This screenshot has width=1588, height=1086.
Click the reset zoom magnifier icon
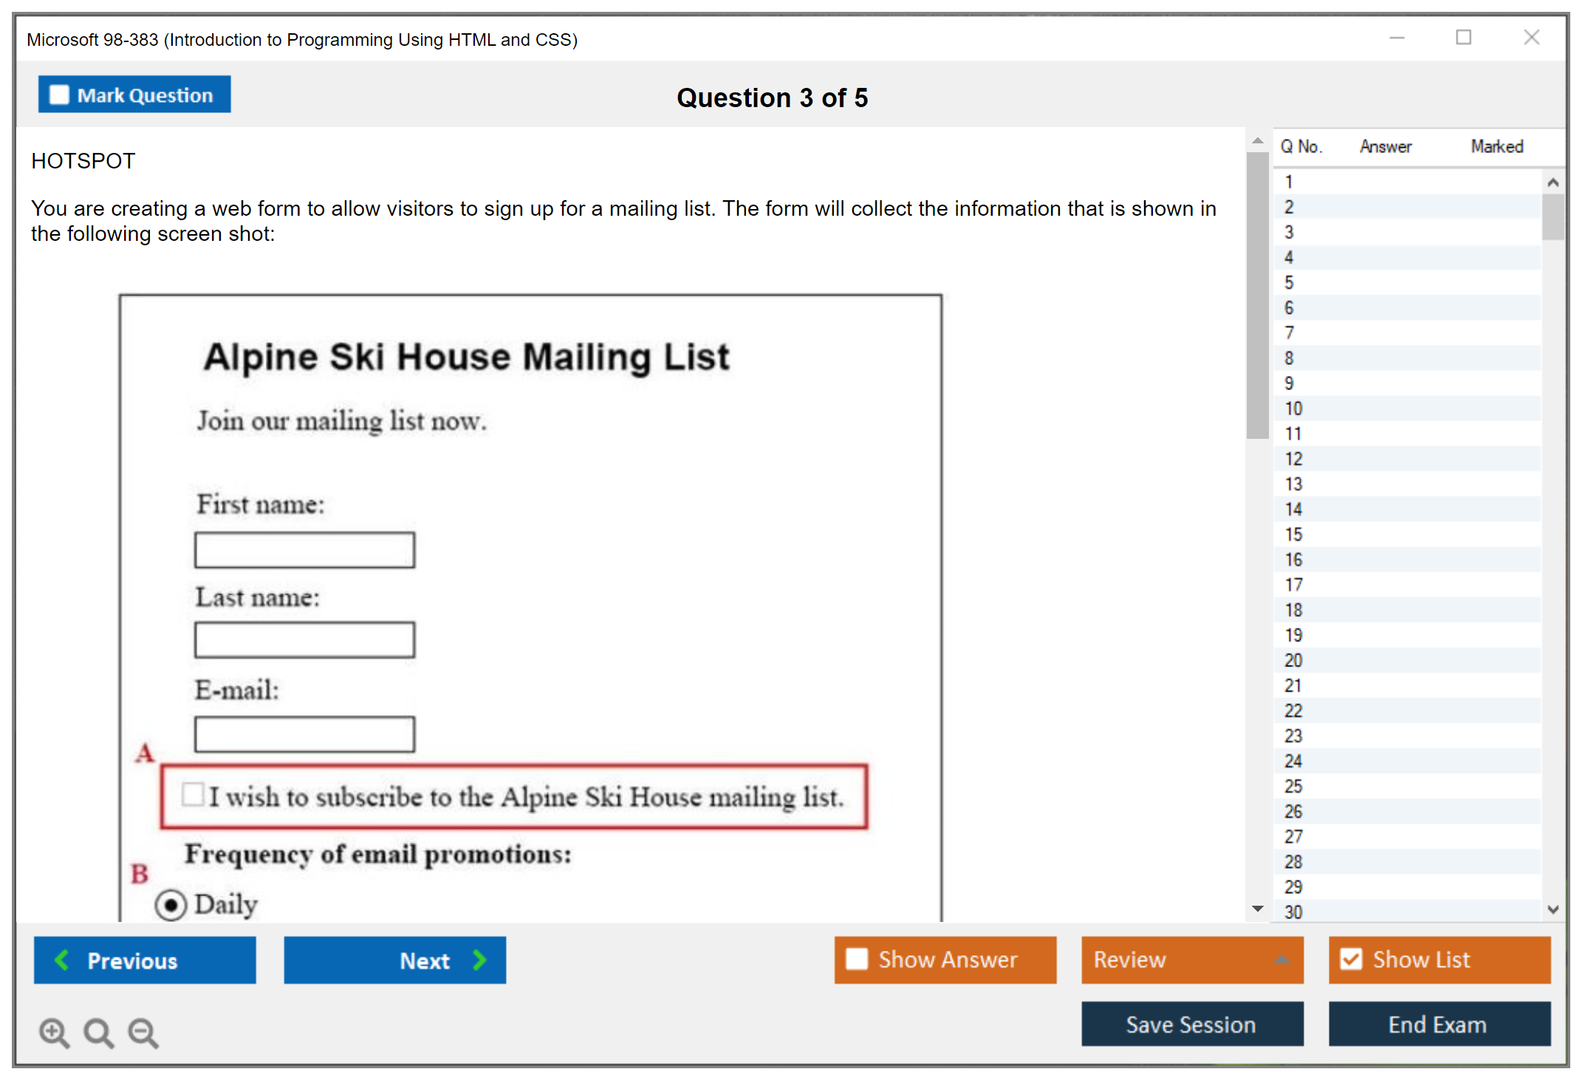(97, 1032)
